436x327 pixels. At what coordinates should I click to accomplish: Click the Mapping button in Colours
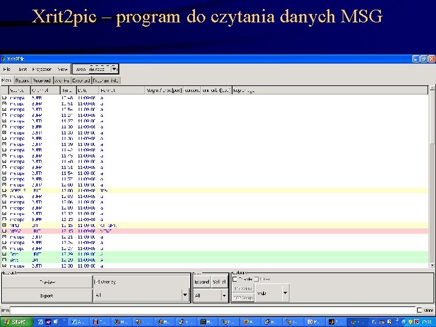[x=243, y=289]
